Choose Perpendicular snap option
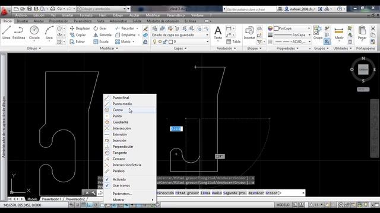380x213 pixels. coord(130,147)
